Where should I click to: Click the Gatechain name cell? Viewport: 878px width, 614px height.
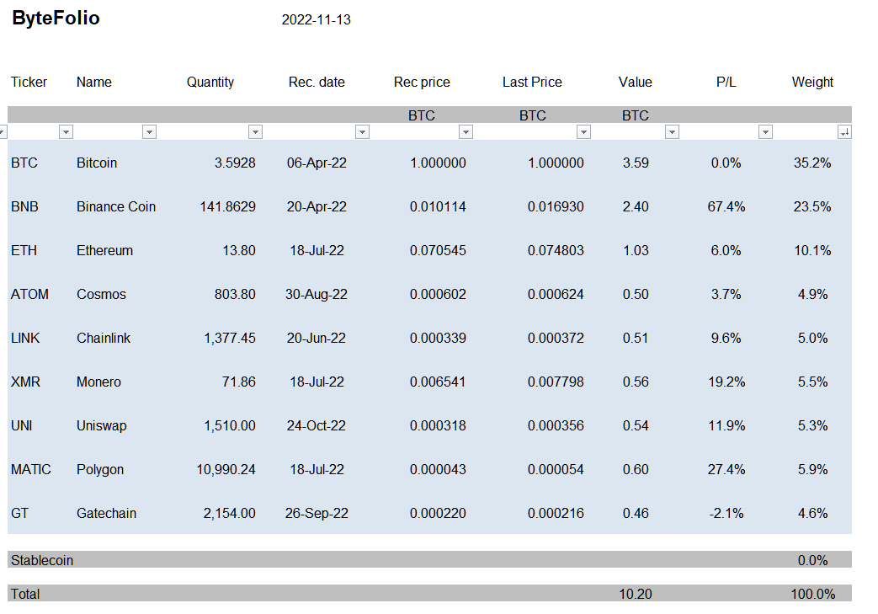tap(106, 513)
